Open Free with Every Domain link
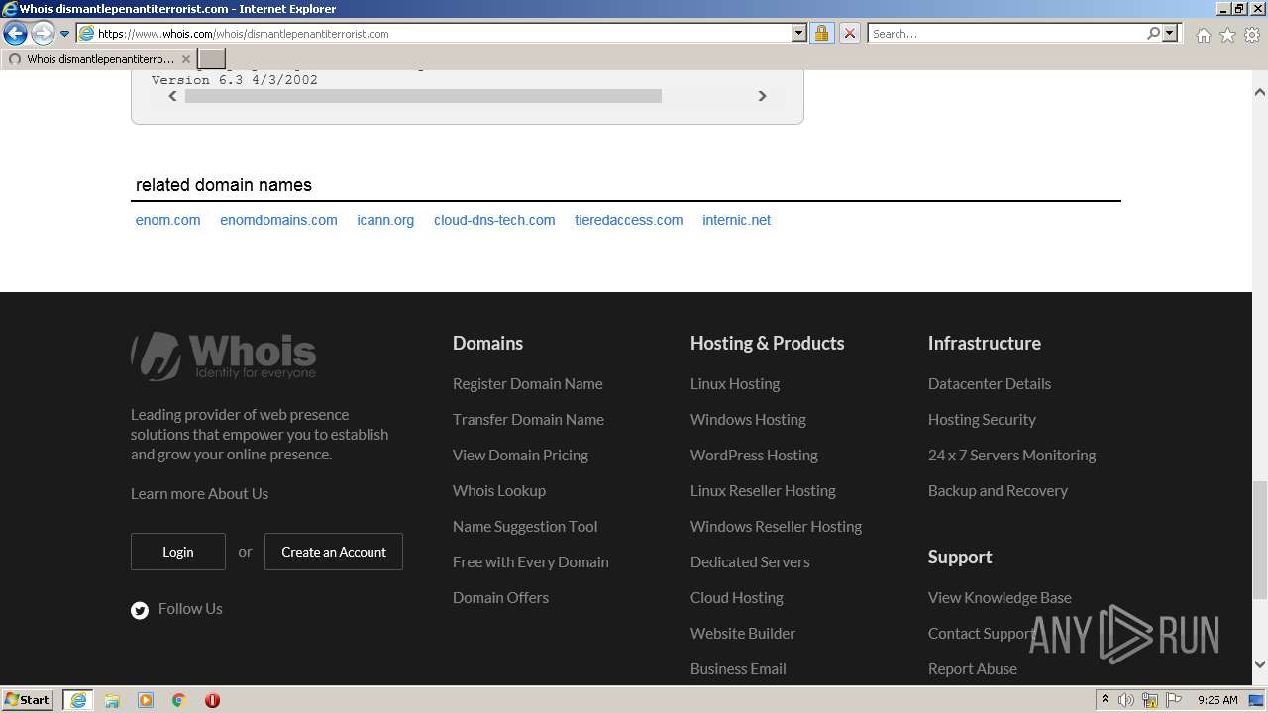1268x713 pixels. [x=531, y=561]
